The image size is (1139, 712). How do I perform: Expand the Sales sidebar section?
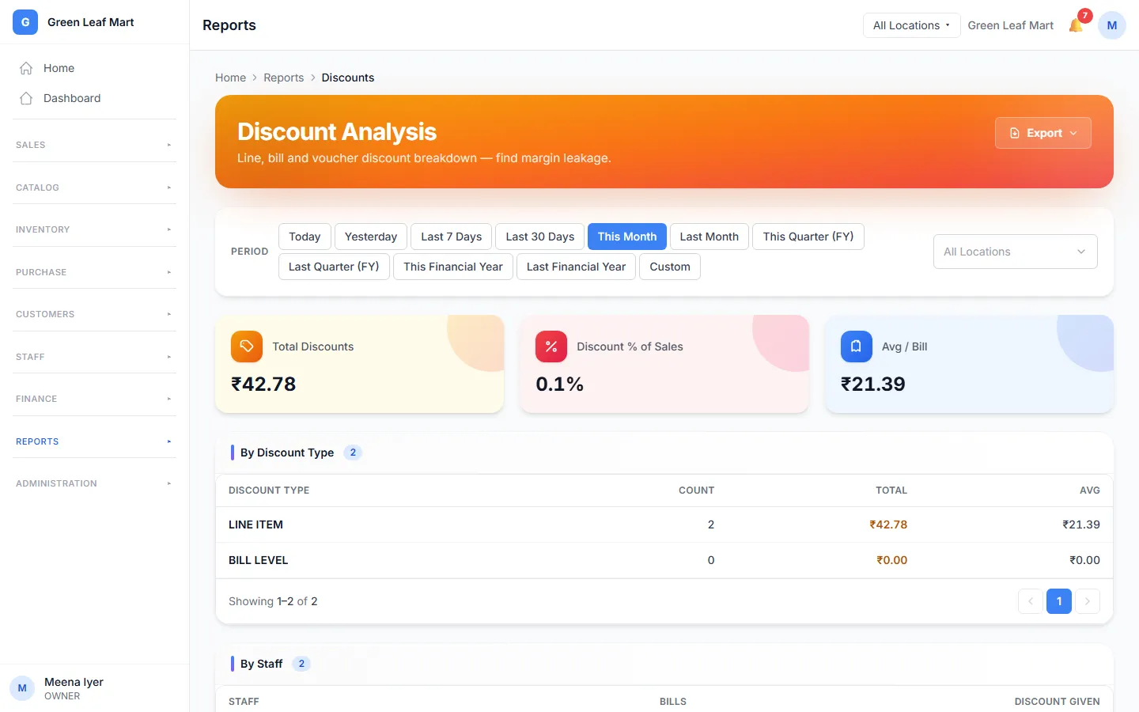[94, 145]
